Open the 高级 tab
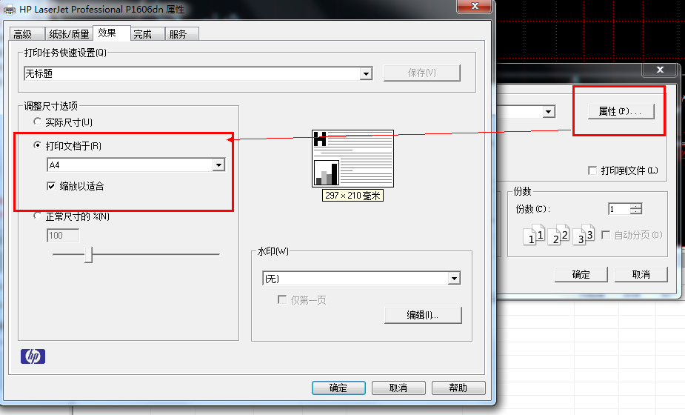685x415 pixels. click(23, 34)
